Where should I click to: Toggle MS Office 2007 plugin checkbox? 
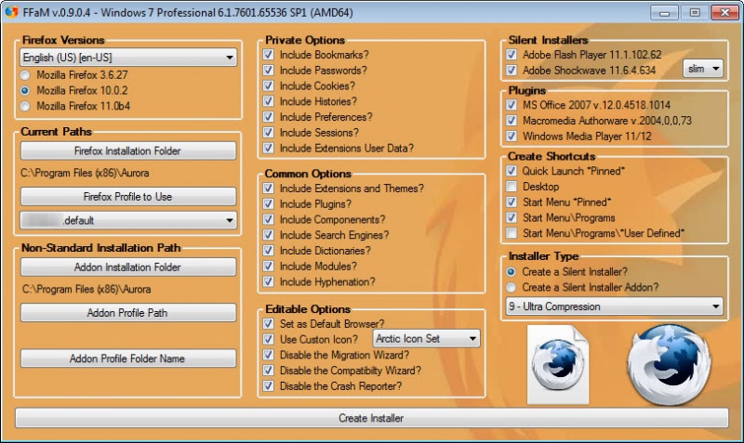tap(511, 105)
